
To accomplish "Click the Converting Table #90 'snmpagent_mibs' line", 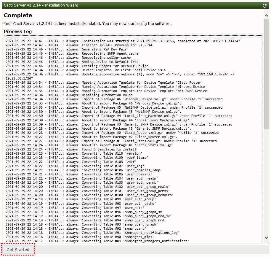I will coord(80,237).
